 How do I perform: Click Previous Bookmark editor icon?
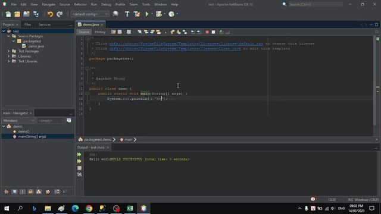(x=172, y=32)
